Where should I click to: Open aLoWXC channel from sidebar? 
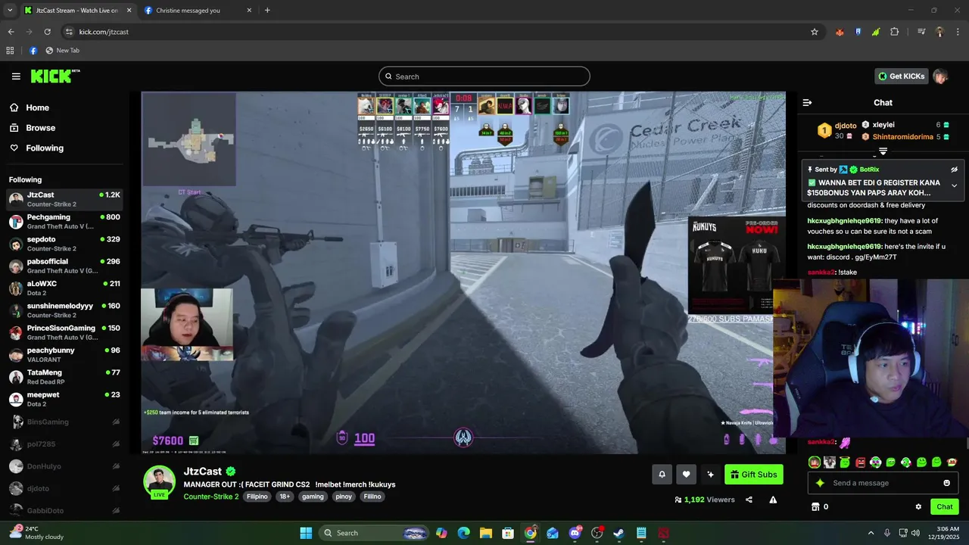(64, 288)
